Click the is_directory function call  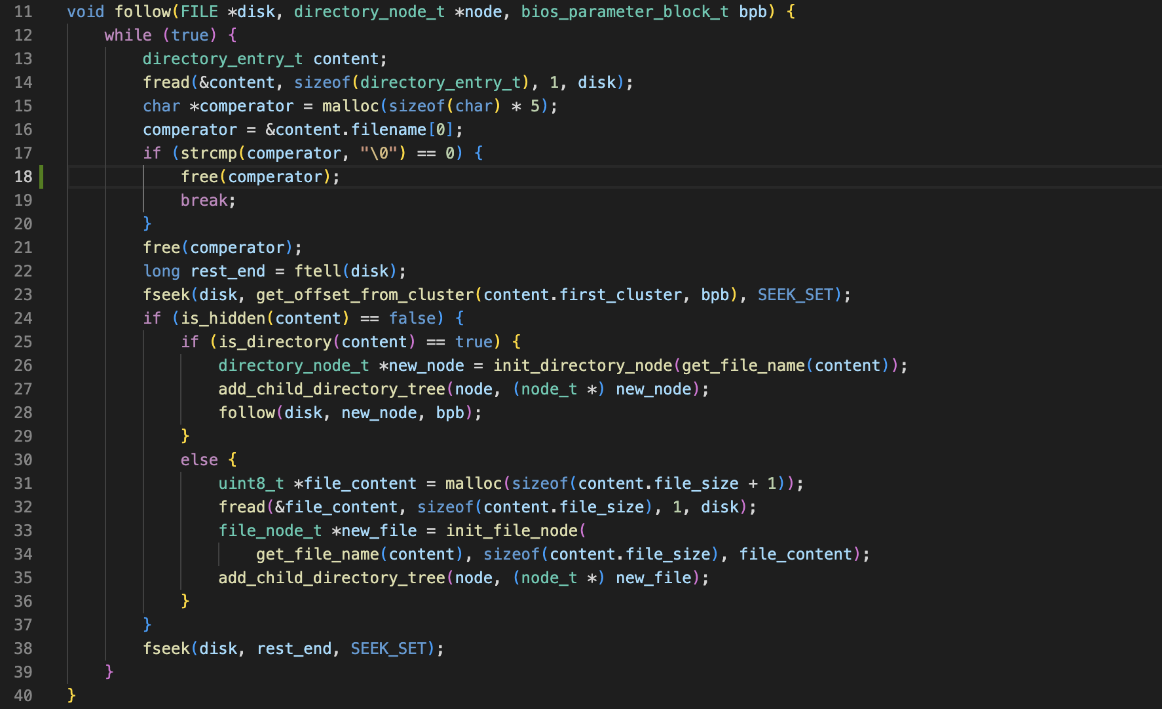pos(275,342)
